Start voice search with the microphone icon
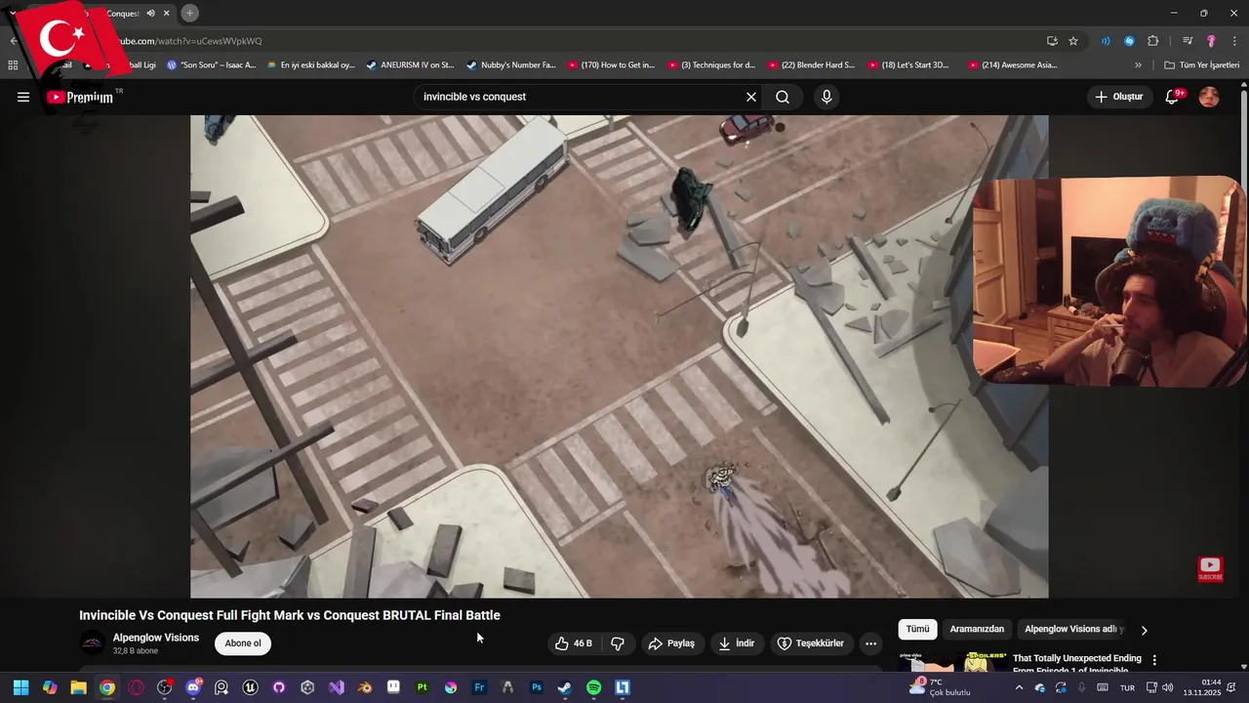This screenshot has height=703, width=1249. [x=826, y=97]
